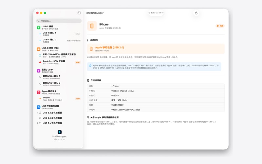The height and width of the screenshot is (164, 262).
Task: Click the phone icon in the cable card
Action: 91,49
